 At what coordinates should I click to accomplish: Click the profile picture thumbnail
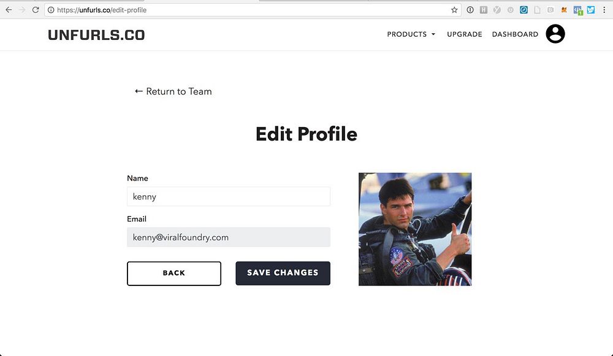415,229
